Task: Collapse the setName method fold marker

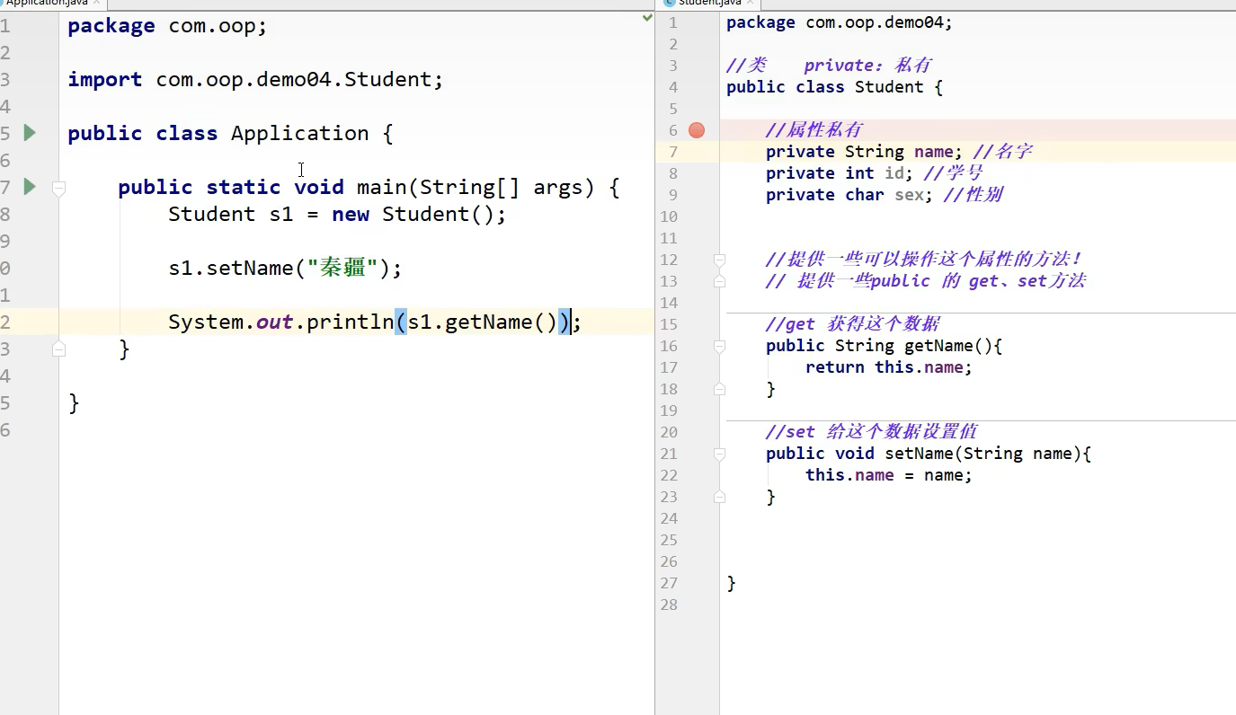Action: tap(719, 454)
